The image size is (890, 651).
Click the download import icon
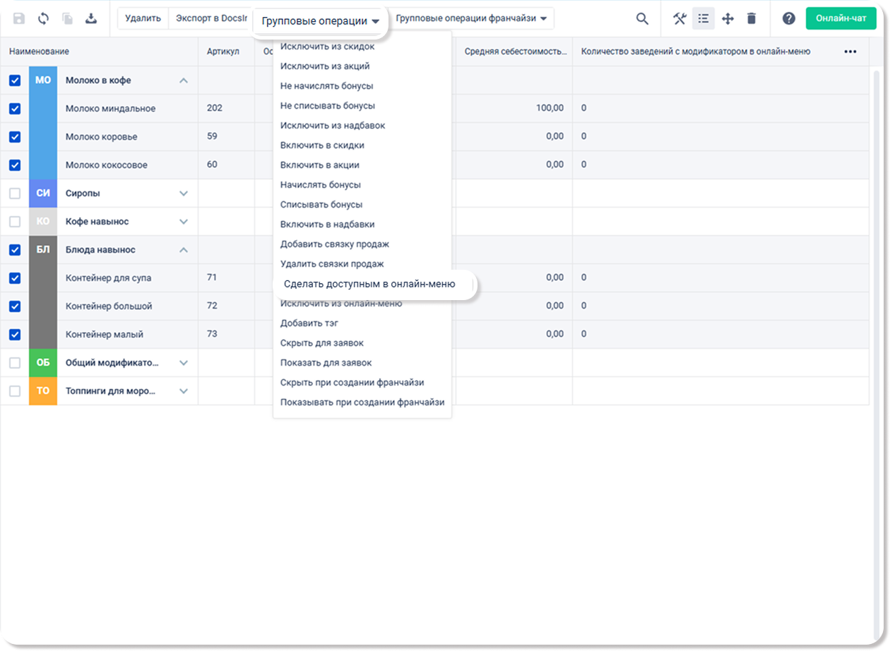91,18
